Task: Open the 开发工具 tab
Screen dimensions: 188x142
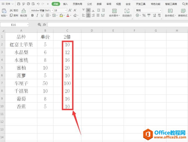Action: [141, 4]
